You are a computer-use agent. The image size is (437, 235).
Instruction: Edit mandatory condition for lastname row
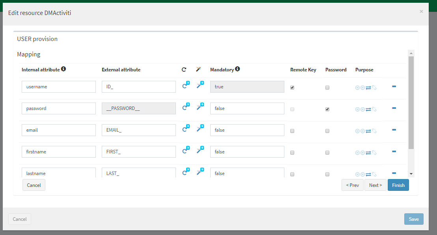click(x=247, y=173)
